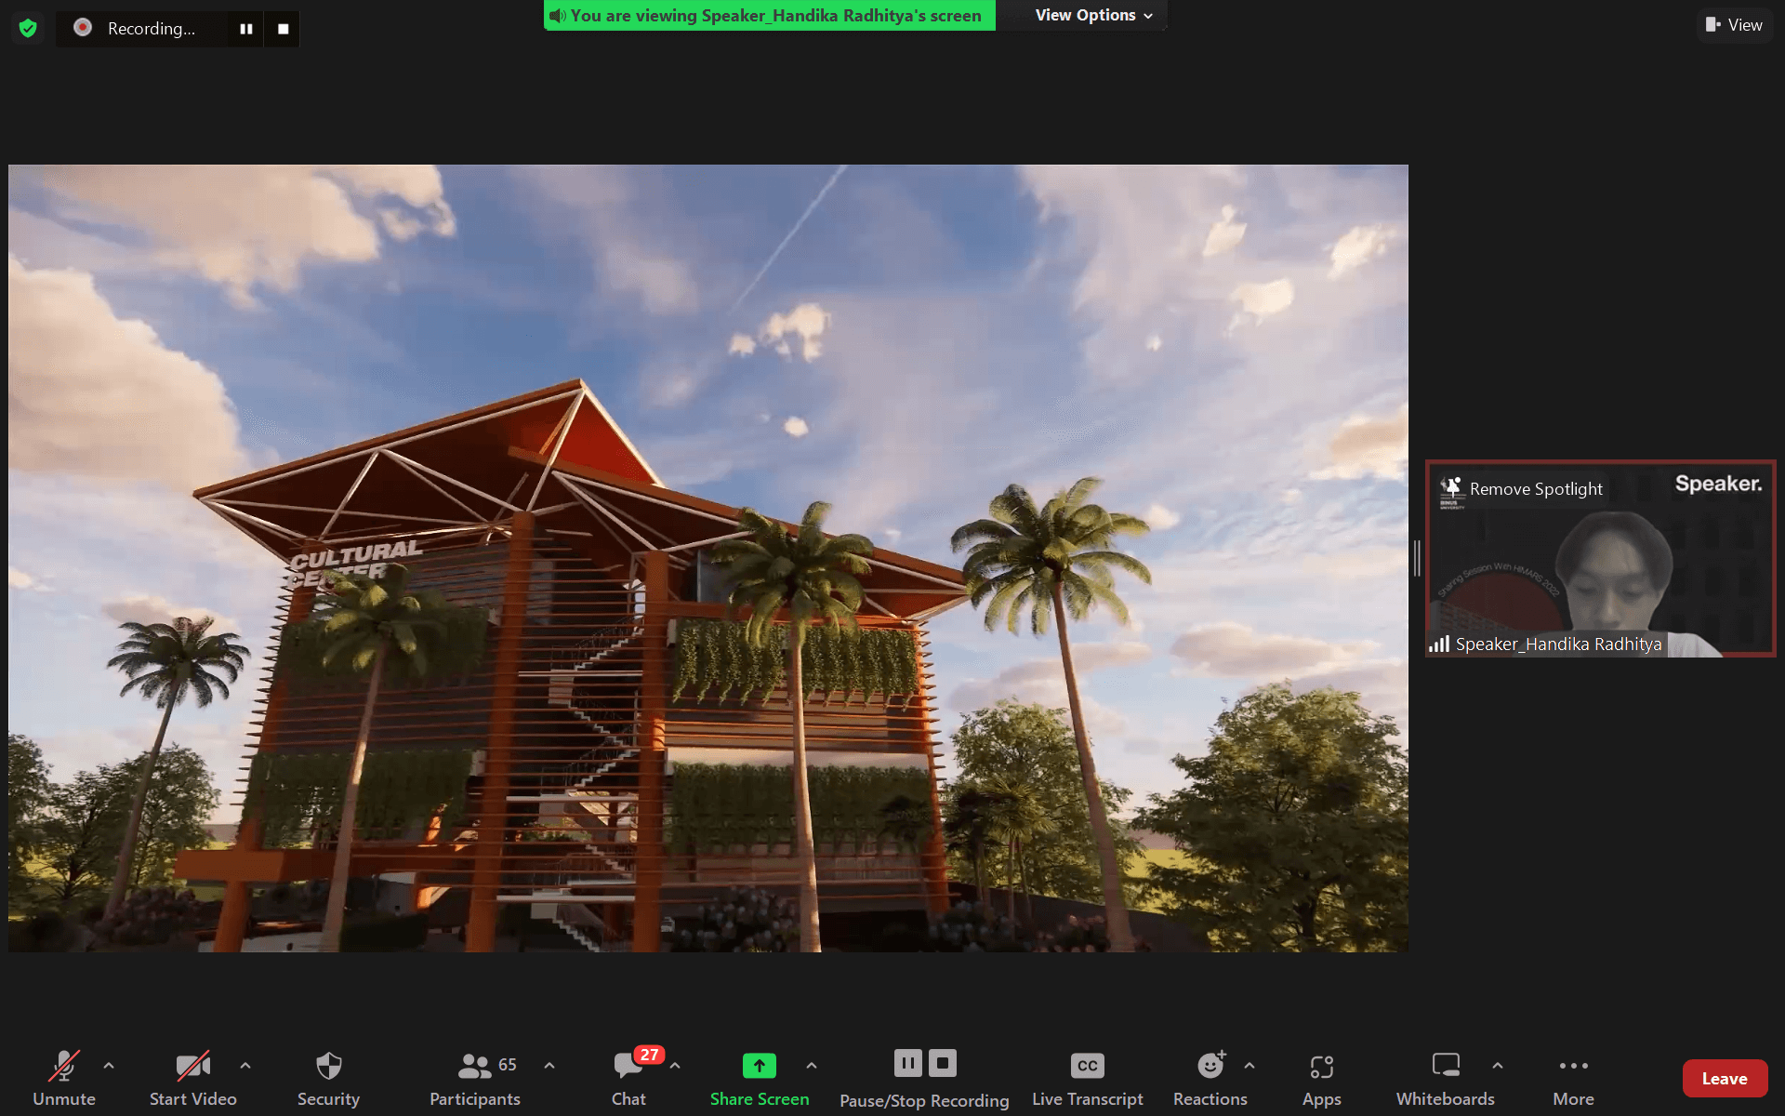Expand sharing options arrow next to Share Screen
Image resolution: width=1785 pixels, height=1116 pixels.
pos(812,1066)
